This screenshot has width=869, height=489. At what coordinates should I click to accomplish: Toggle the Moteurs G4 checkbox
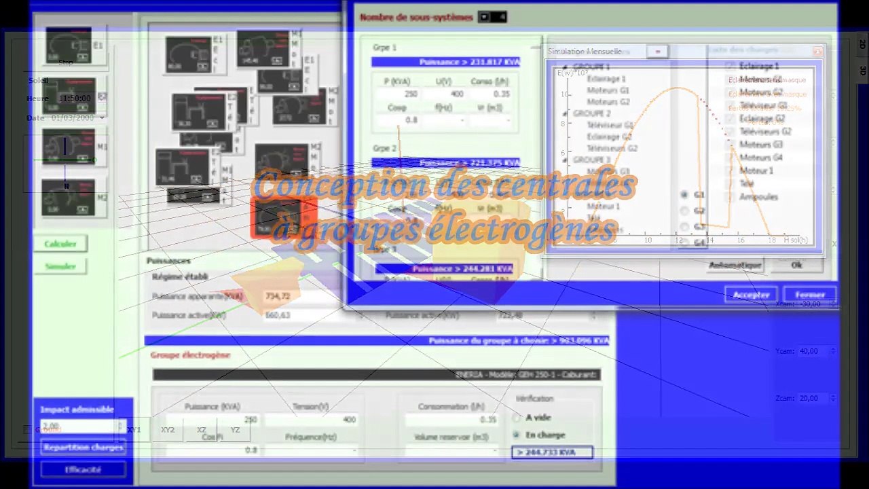click(730, 158)
